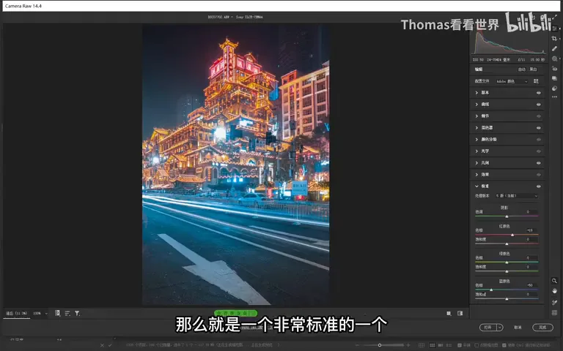Screen dimensions: 563x351
Task: Toggle visibility eye for 光学 panel
Action: [x=538, y=151]
